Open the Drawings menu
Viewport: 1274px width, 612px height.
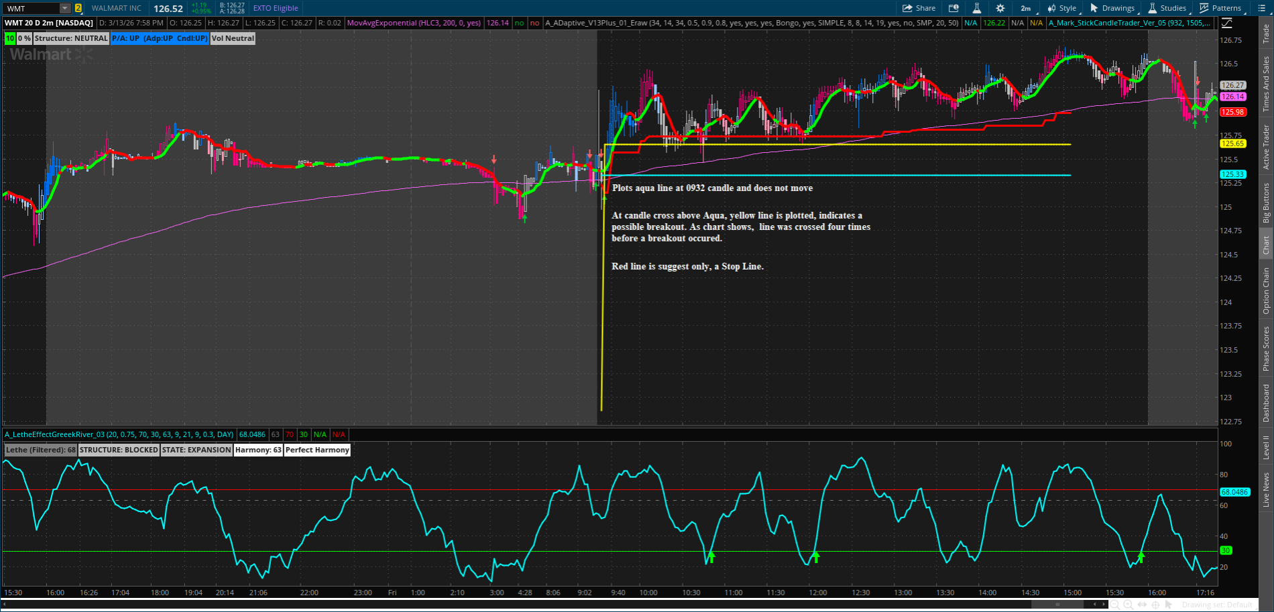1112,8
